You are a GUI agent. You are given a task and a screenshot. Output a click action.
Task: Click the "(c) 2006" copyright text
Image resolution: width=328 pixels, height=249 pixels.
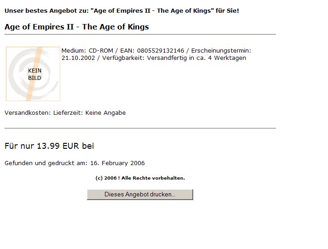[x=106, y=178]
